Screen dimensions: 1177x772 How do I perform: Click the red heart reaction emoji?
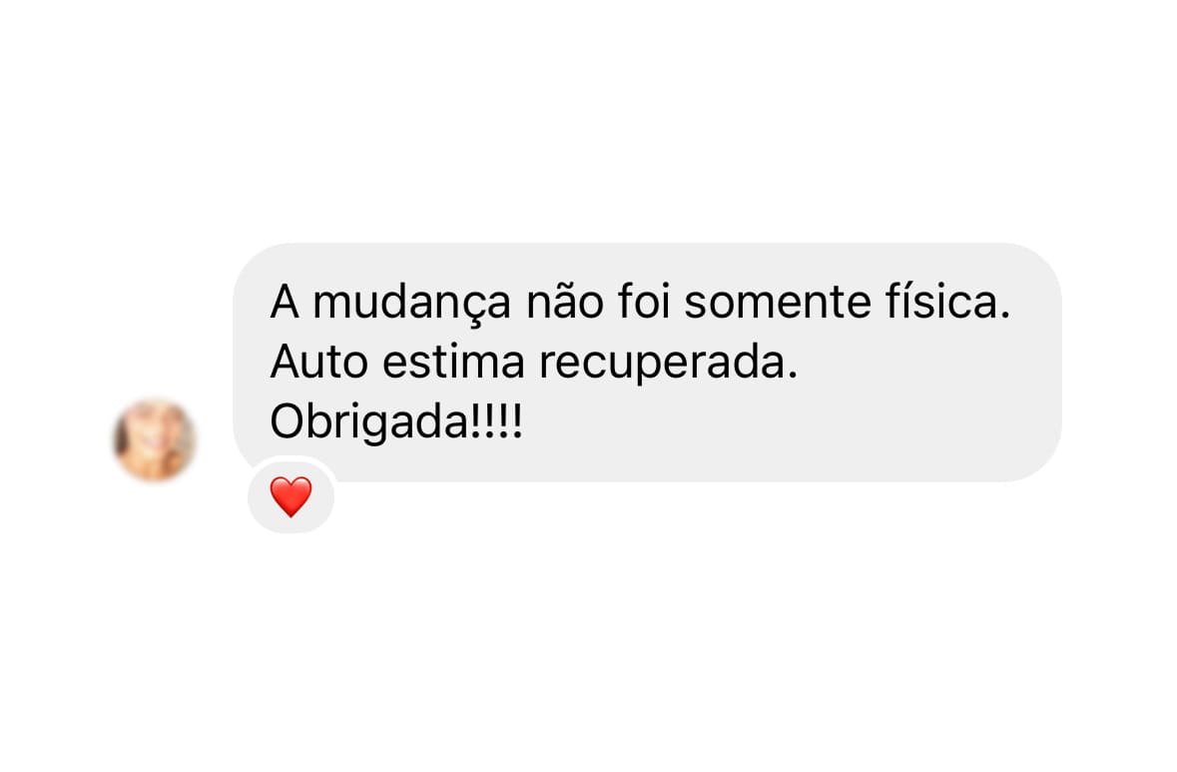(291, 496)
